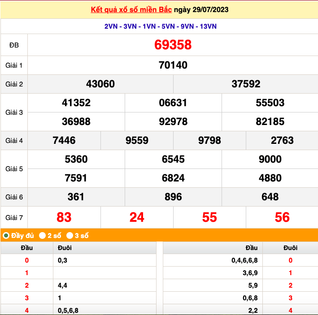Click the 'Giải 5' row label
The width and height of the screenshot is (318, 315).
pyautogui.click(x=14, y=169)
